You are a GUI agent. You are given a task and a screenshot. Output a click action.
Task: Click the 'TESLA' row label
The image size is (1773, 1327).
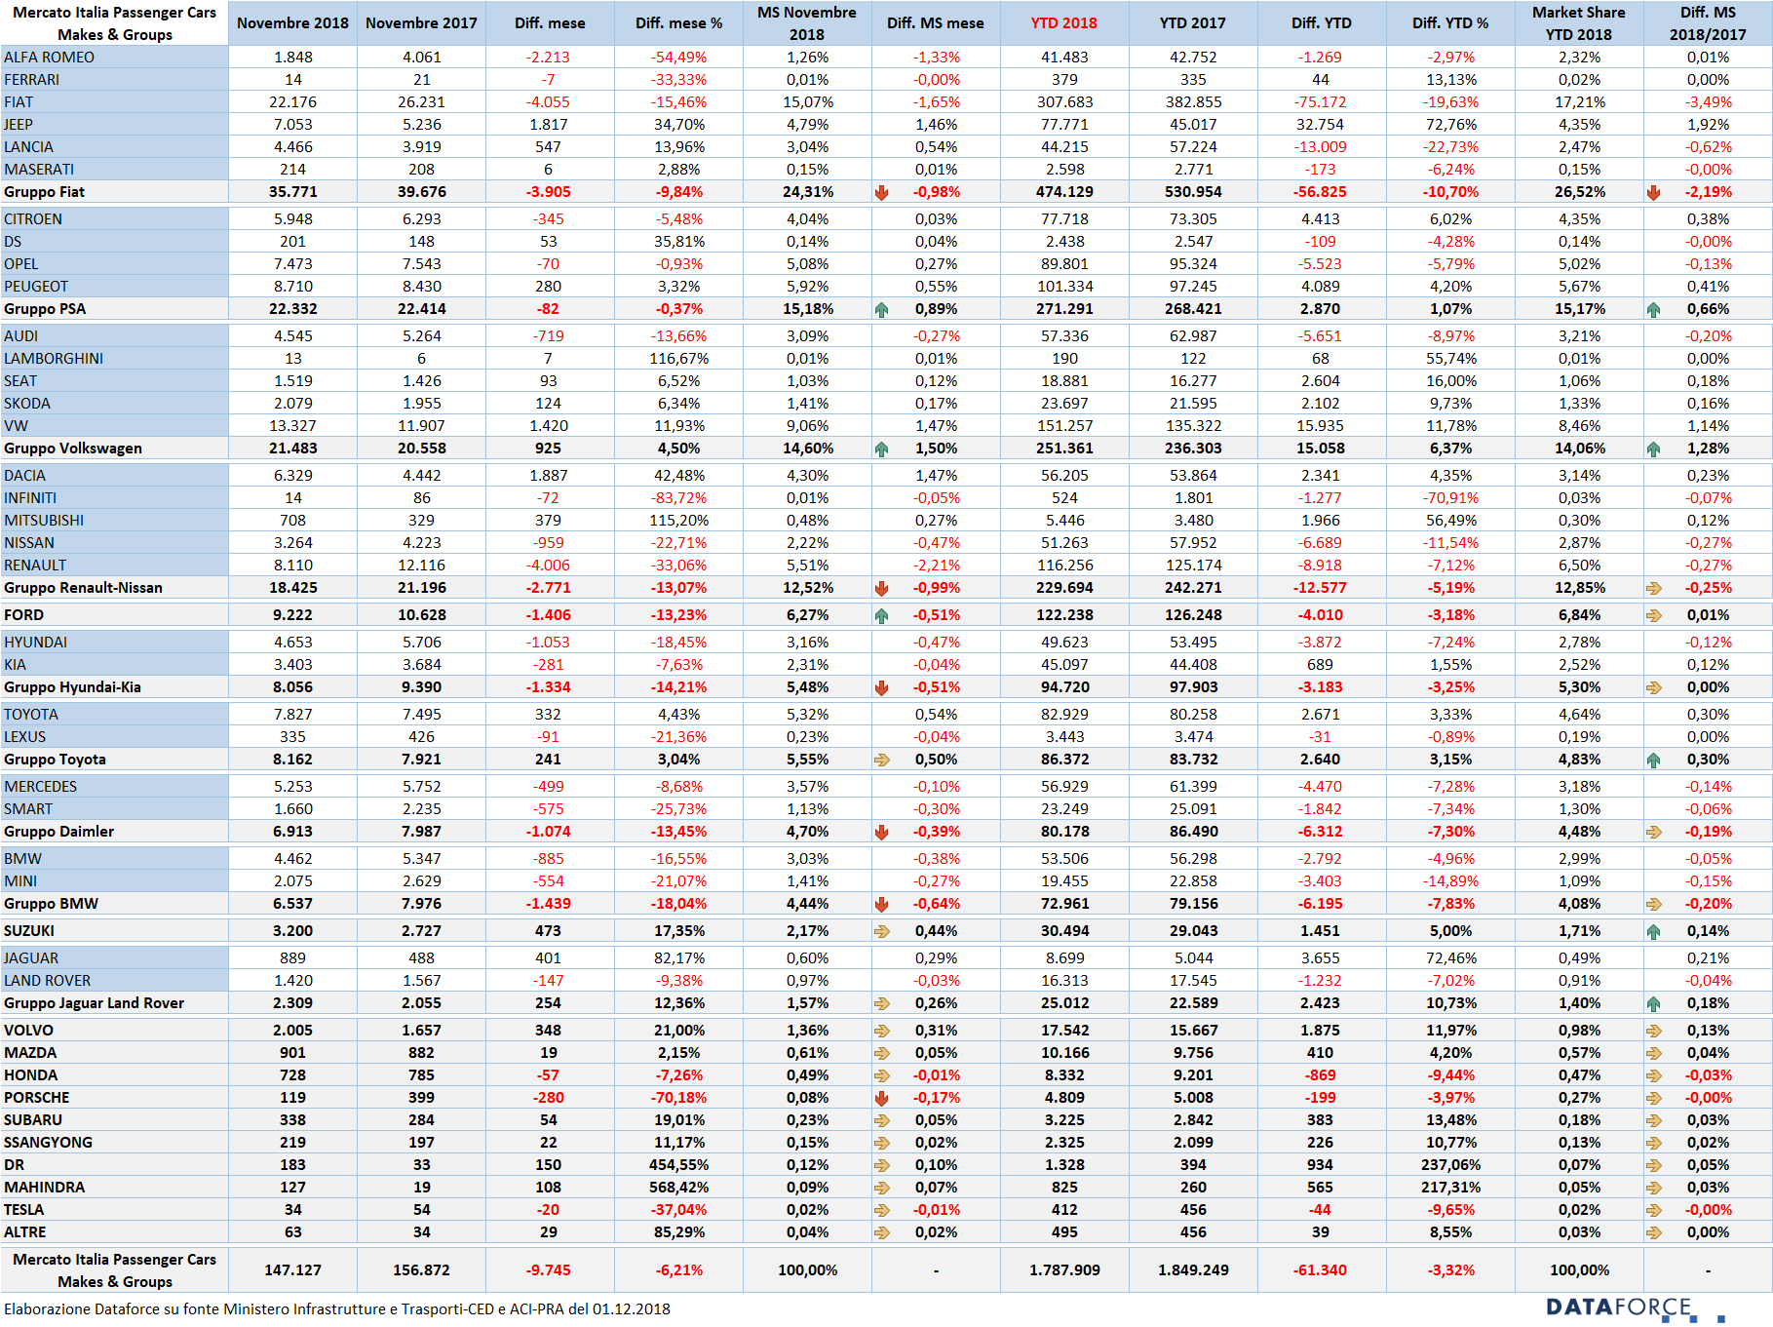(x=23, y=1210)
